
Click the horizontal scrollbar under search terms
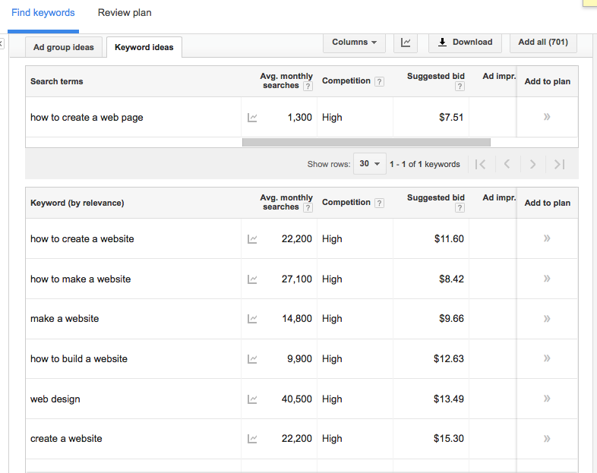(x=366, y=142)
